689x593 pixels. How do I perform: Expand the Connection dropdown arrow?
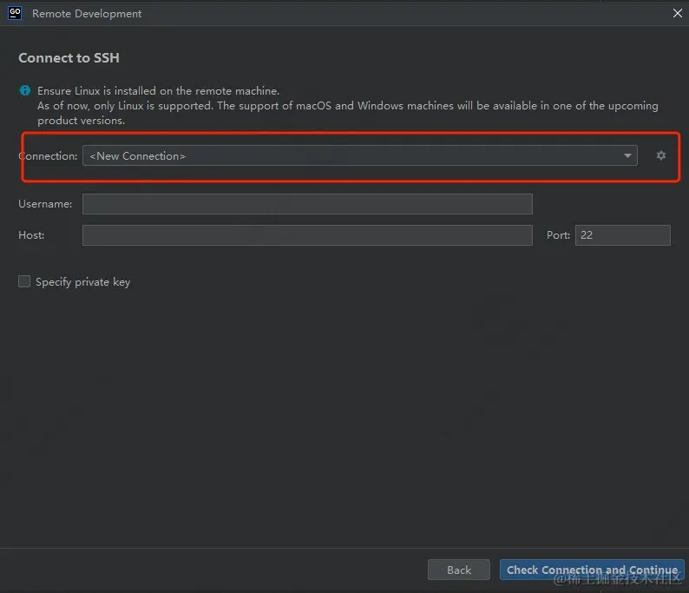627,155
